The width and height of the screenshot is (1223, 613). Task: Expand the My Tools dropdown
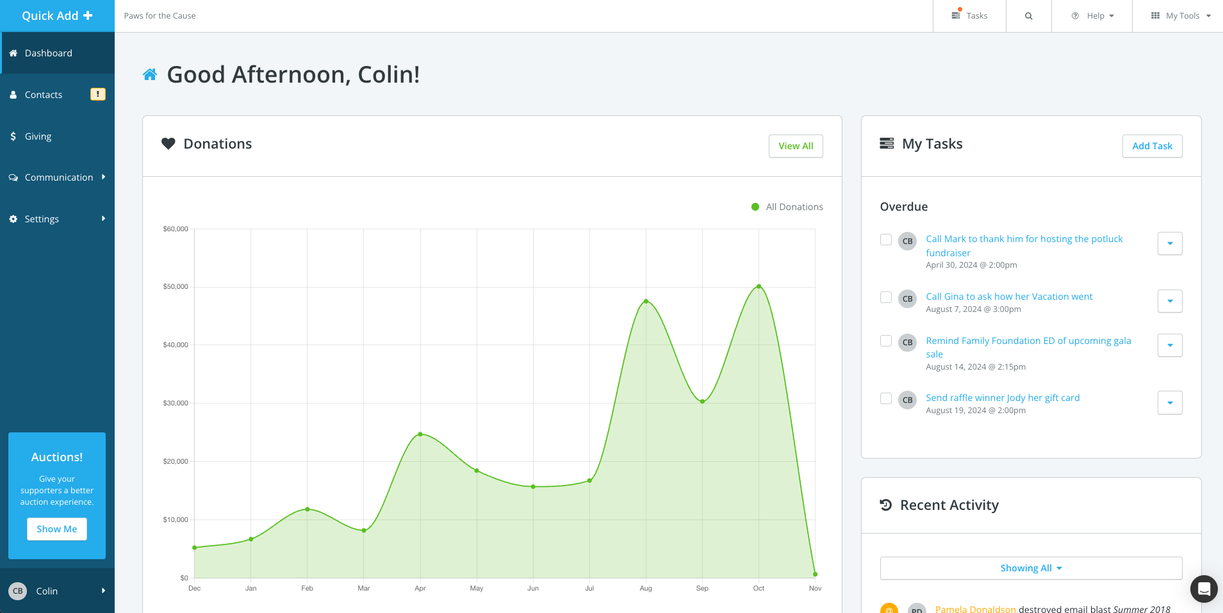[1181, 16]
